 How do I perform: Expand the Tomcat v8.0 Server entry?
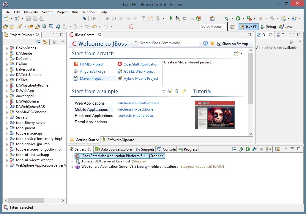click(x=72, y=162)
